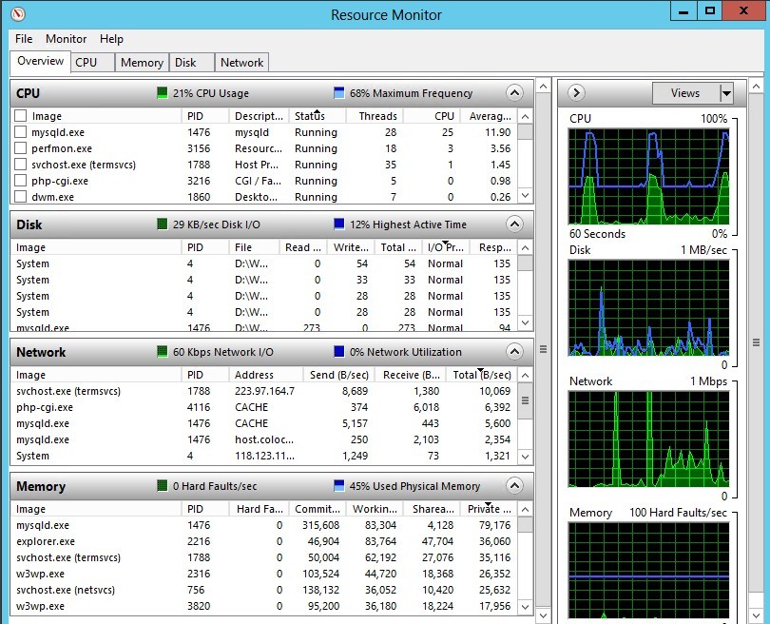Click the green CPU Usage indicator square
This screenshot has height=624, width=770.
click(162, 93)
